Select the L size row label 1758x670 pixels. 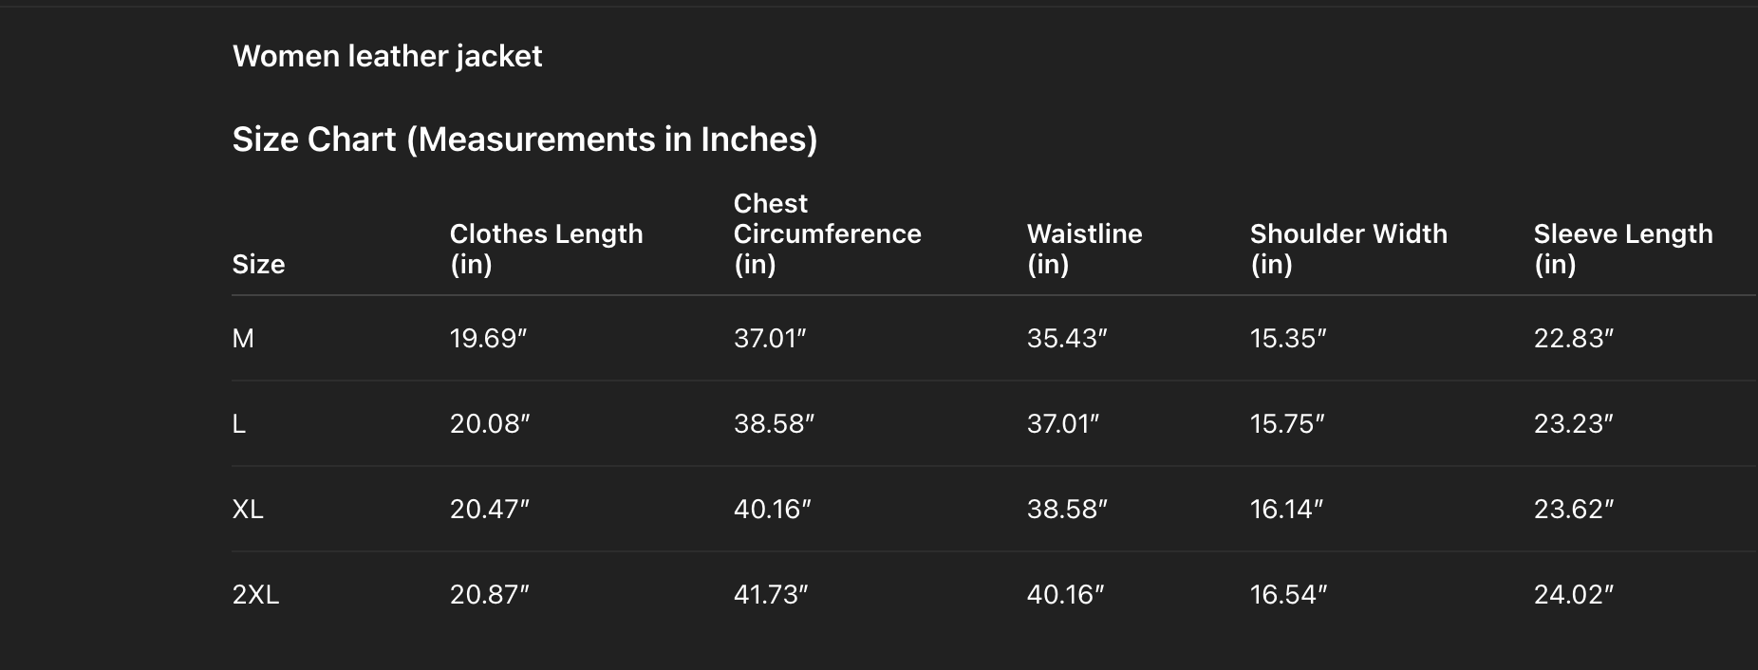tap(239, 424)
